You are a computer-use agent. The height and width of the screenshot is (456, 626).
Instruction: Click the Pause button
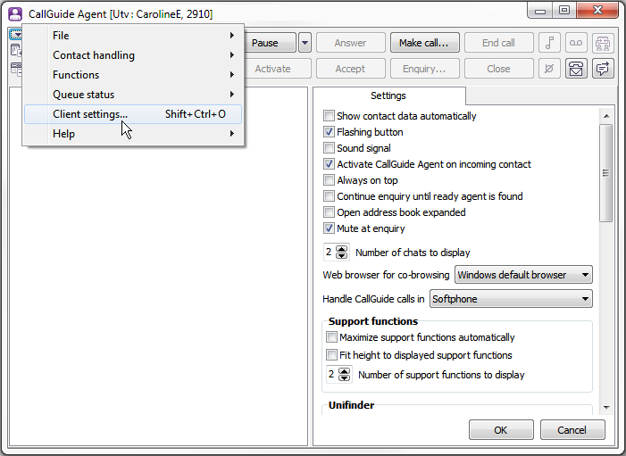[x=270, y=43]
